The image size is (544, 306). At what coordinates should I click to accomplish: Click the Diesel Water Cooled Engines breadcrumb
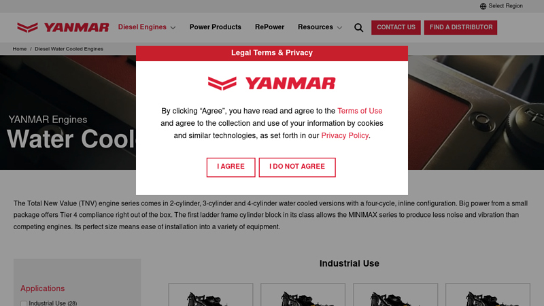coord(69,49)
